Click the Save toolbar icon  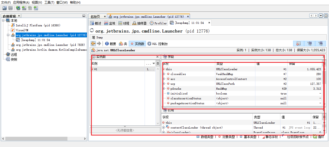tap(11, 8)
